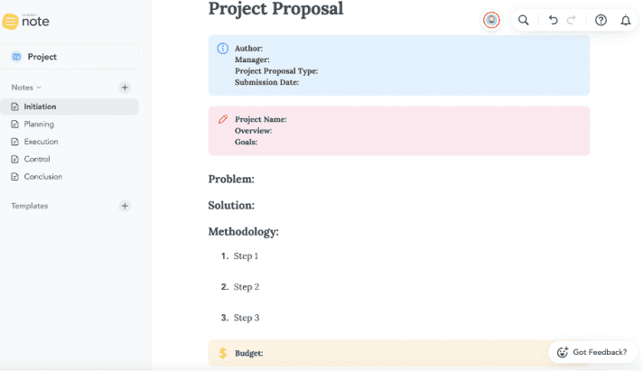Click the red pencil icon in callout

coord(223,119)
